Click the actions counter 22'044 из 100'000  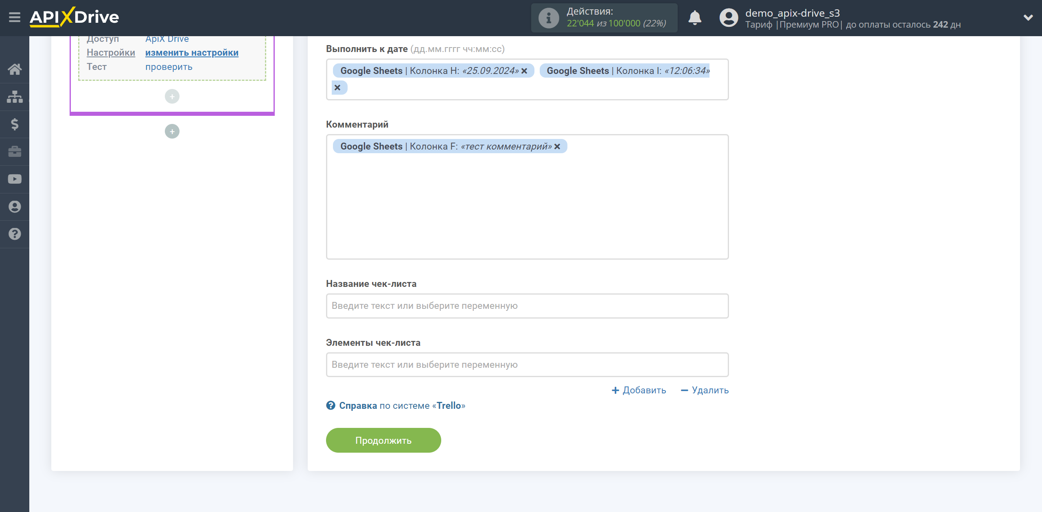click(616, 24)
